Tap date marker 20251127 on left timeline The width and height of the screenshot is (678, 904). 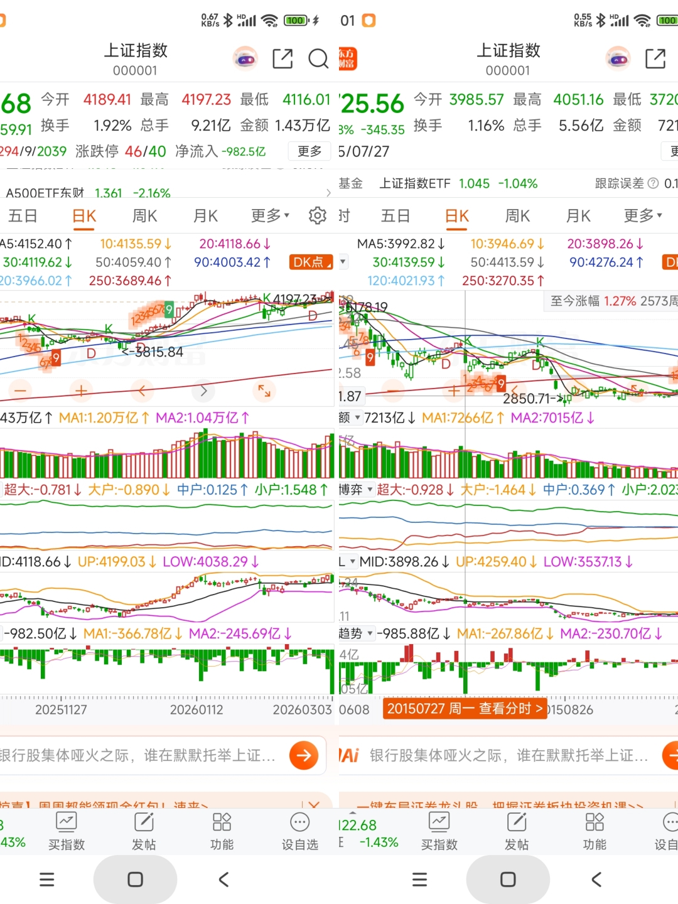(x=61, y=709)
